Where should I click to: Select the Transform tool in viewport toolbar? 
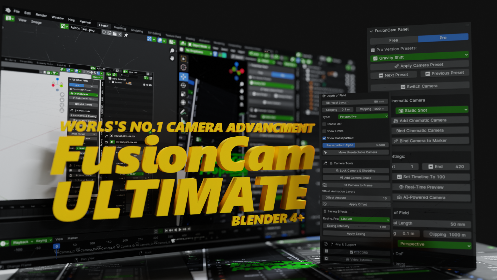tap(183, 102)
